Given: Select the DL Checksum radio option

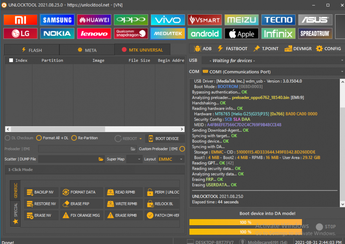Looking at the screenshot, I should pos(7,138).
